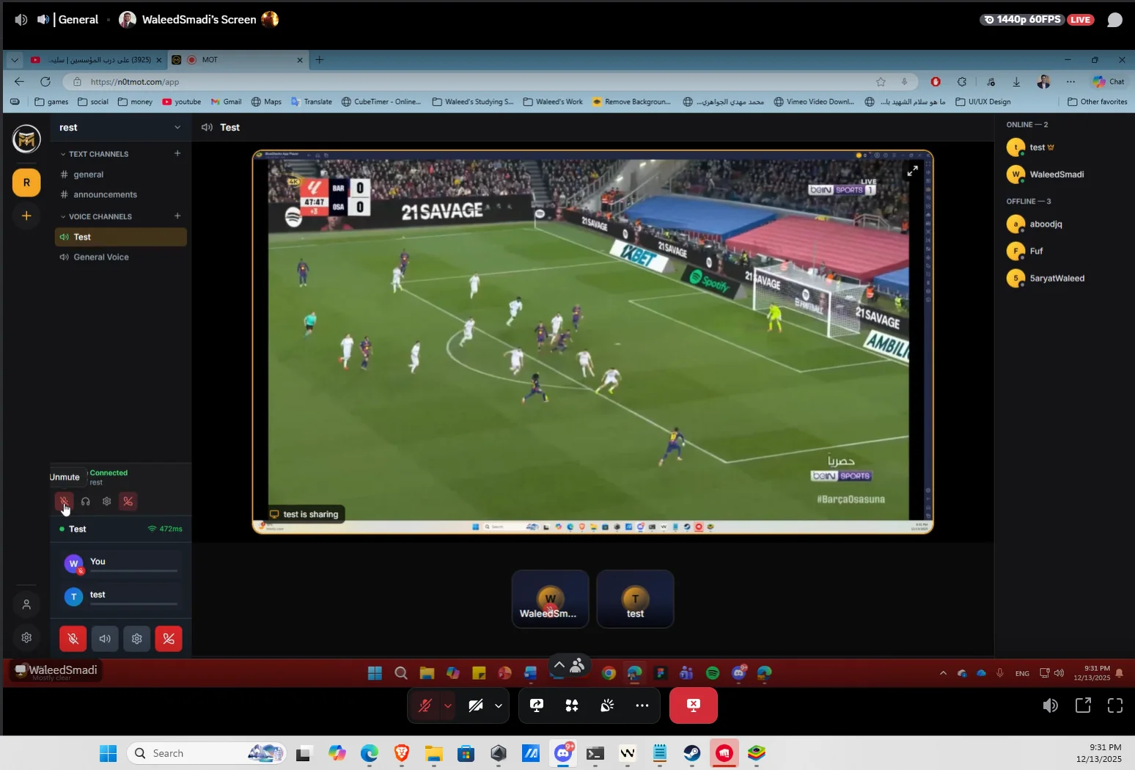Add a new server with the plus icon
The width and height of the screenshot is (1135, 770).
click(26, 216)
